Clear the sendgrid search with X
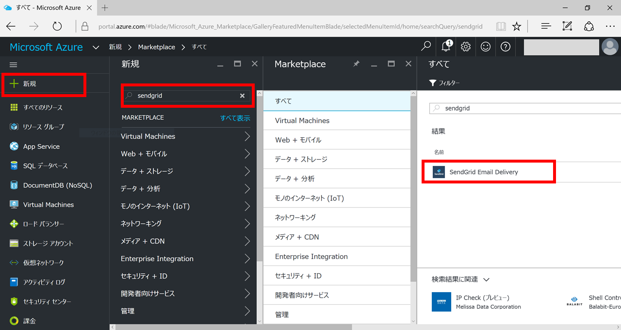 (x=242, y=96)
